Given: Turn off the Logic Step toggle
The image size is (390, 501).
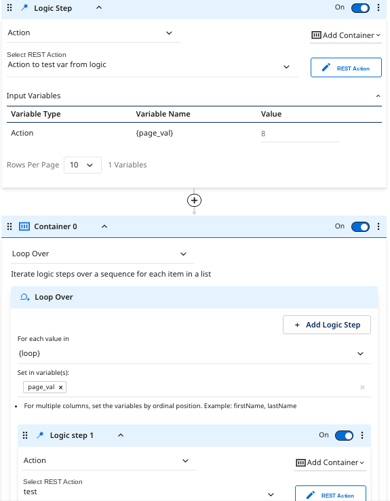Looking at the screenshot, I should click(360, 8).
